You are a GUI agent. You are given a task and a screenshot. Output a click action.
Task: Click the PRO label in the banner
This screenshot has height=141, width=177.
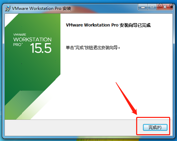(17, 45)
